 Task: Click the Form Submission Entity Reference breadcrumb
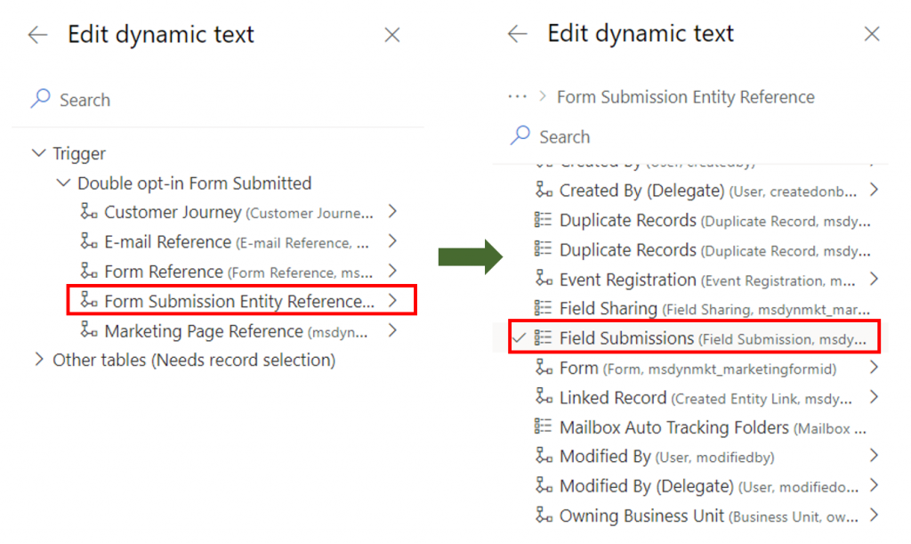[685, 97]
